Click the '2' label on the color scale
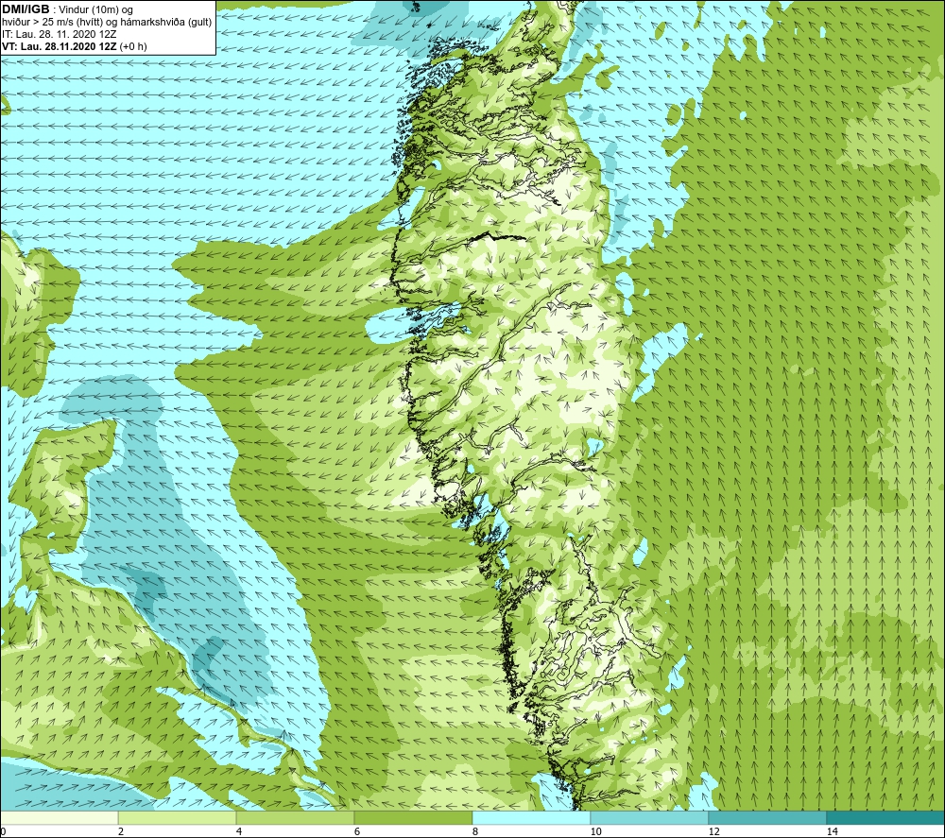 pyautogui.click(x=121, y=832)
